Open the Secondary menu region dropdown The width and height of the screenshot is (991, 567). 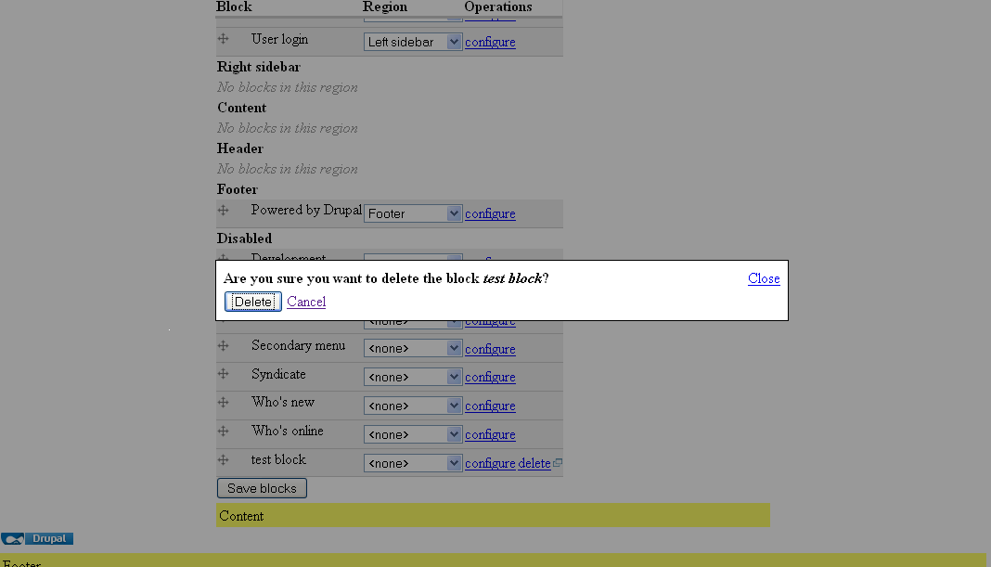coord(413,348)
